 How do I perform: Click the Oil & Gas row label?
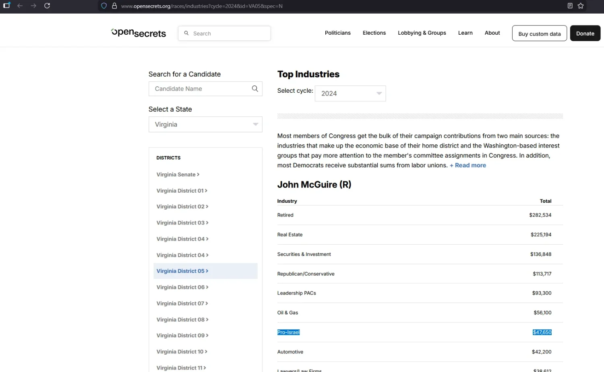click(x=288, y=313)
